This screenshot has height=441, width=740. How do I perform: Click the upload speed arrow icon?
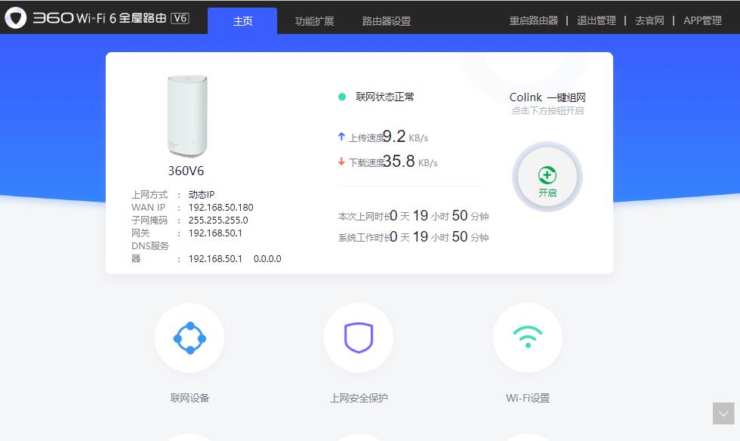point(341,135)
